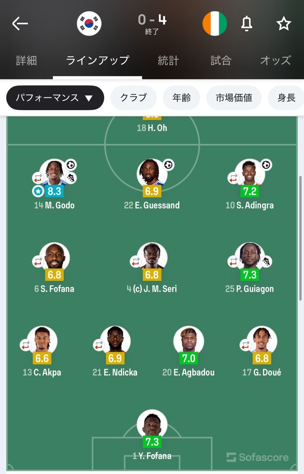Open the Ivory Coast team flag
Image resolution: width=304 pixels, height=474 pixels.
(215, 24)
